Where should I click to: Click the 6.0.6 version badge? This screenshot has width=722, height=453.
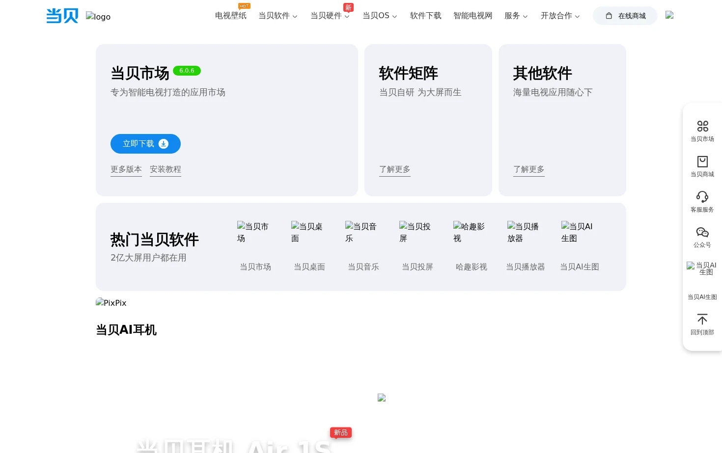[187, 71]
